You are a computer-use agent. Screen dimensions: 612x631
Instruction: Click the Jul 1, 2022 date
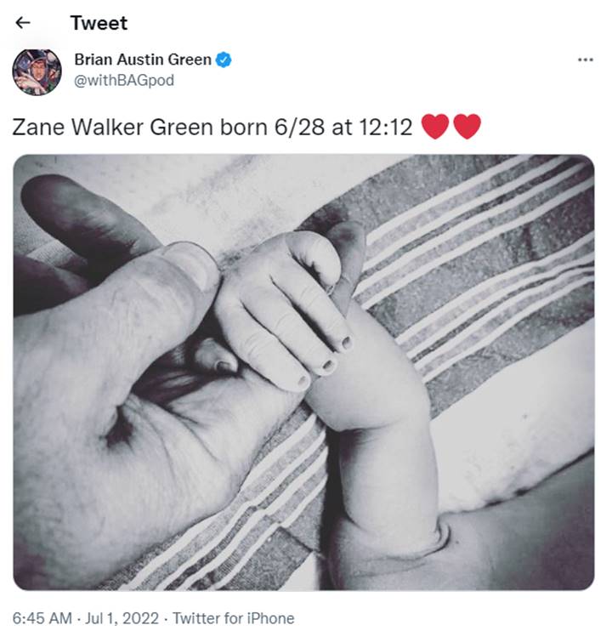coord(122,617)
